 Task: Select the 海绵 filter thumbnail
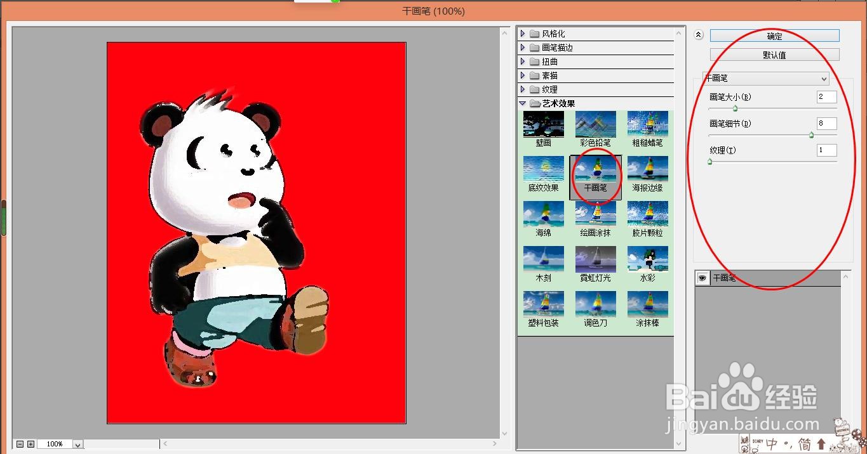543,214
